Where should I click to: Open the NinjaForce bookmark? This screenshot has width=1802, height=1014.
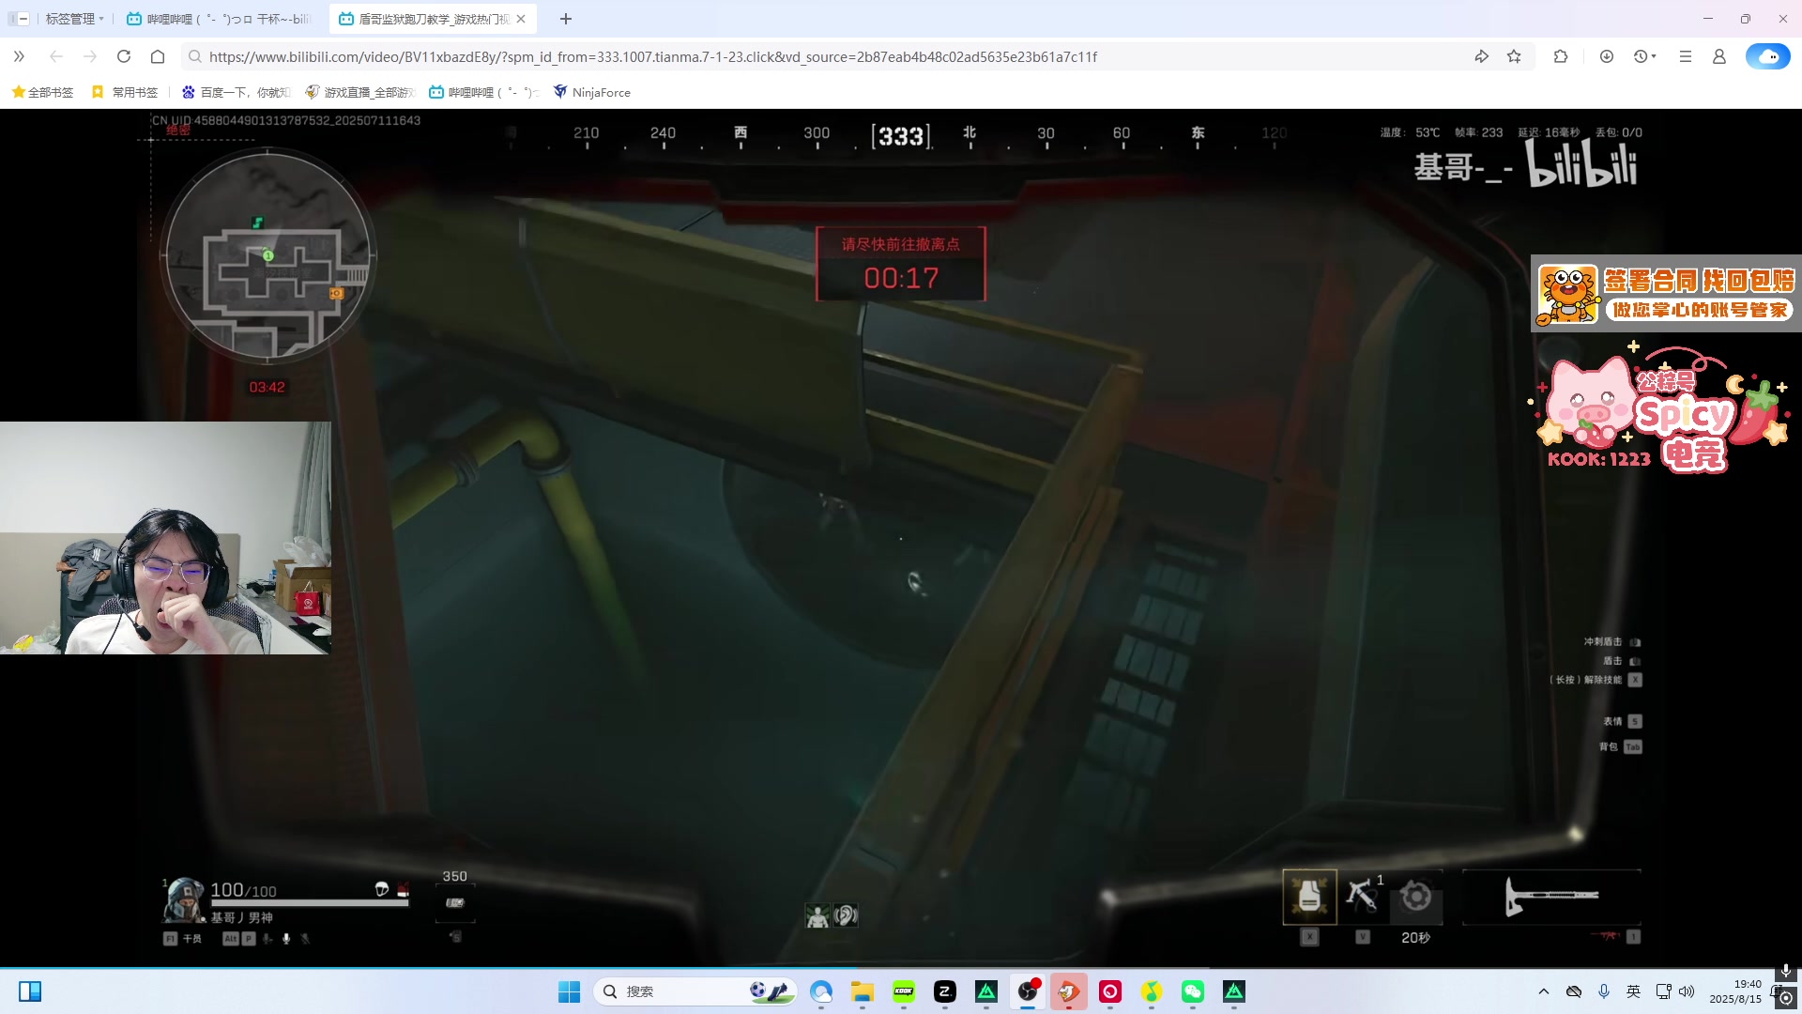click(592, 92)
